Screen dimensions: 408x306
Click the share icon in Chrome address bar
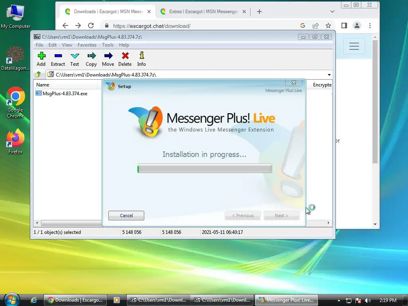click(x=316, y=25)
